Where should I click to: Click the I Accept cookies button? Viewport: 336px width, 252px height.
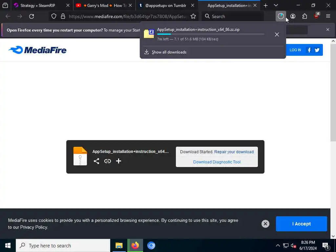pos(302,224)
